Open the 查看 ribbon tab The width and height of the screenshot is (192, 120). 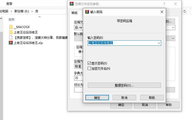tap(9, 4)
